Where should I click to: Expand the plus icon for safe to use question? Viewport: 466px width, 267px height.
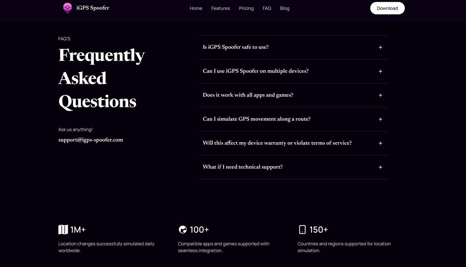[380, 47]
